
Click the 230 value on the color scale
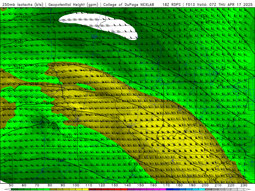tap(244, 185)
